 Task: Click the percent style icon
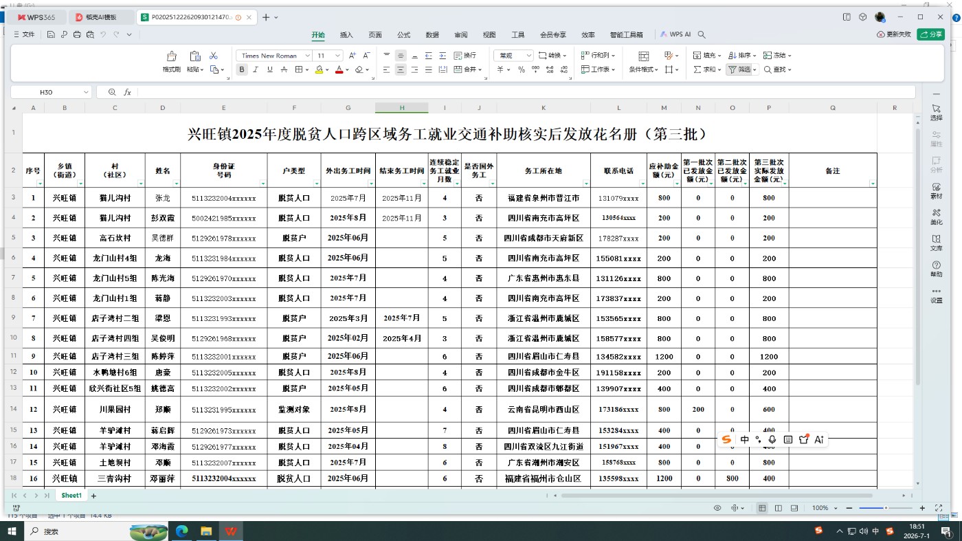click(x=522, y=69)
